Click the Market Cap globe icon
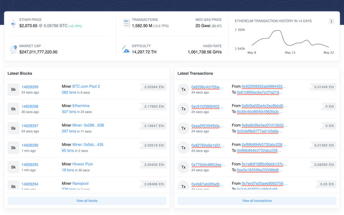344x215 pixels. point(13,49)
